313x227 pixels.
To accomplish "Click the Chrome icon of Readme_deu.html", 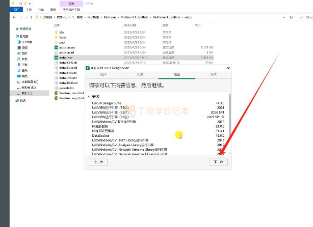I will [56, 93].
